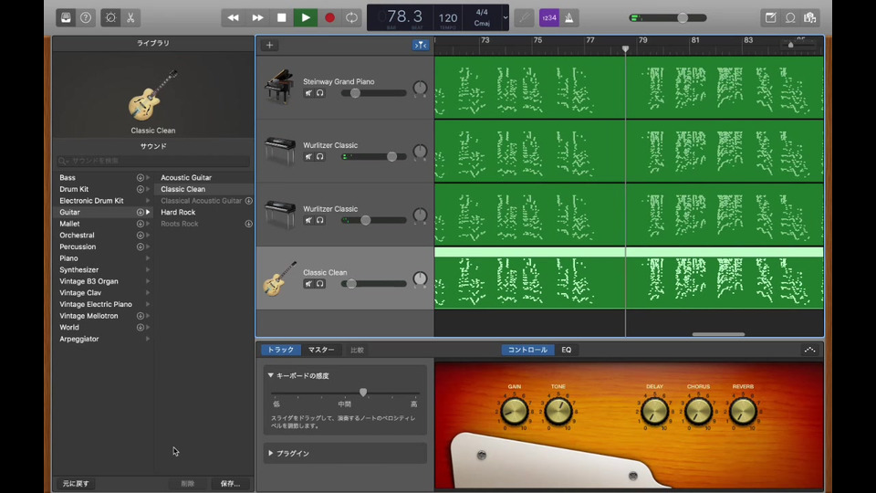Expand the Vintage Clav category arrow
Screen dimensions: 876x493
(148, 293)
